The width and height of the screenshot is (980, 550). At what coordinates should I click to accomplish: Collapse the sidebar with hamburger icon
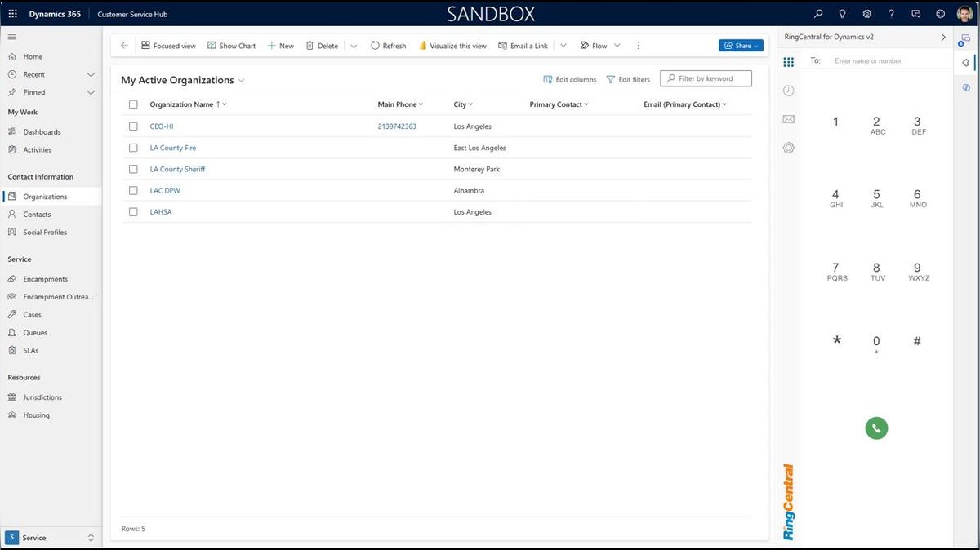pyautogui.click(x=12, y=37)
